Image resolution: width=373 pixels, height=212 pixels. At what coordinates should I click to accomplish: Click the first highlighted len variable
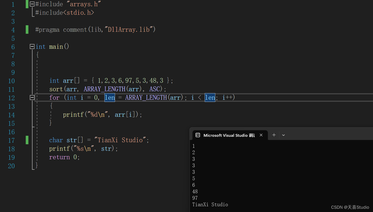click(x=110, y=97)
